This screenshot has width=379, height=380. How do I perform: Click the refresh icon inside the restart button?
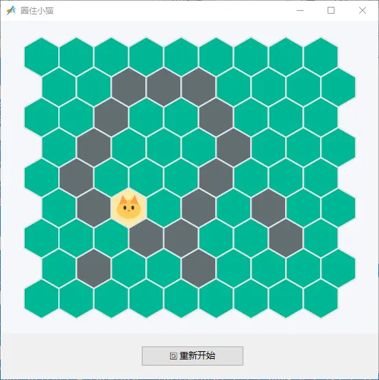(x=173, y=356)
